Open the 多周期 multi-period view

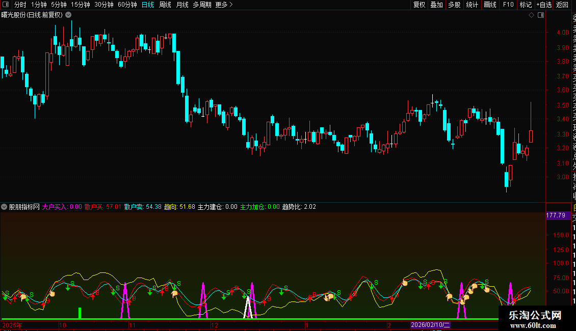[202, 5]
